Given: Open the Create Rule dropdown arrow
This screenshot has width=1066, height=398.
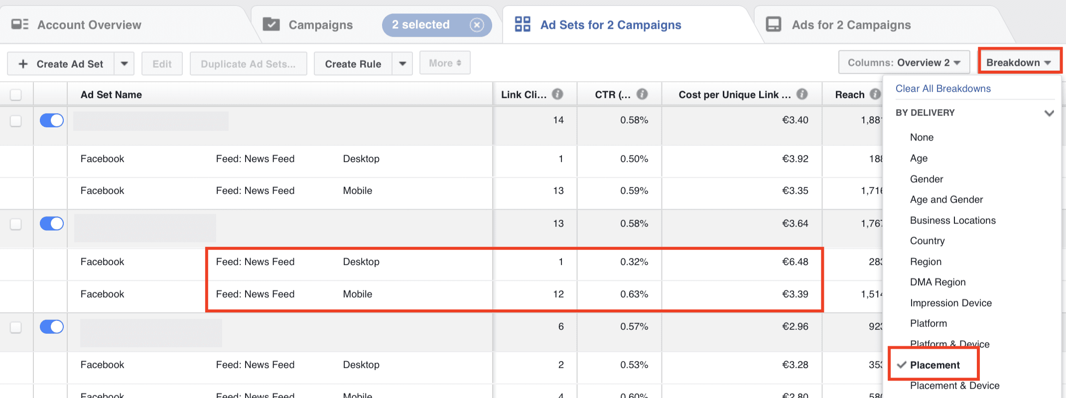Looking at the screenshot, I should pos(402,64).
